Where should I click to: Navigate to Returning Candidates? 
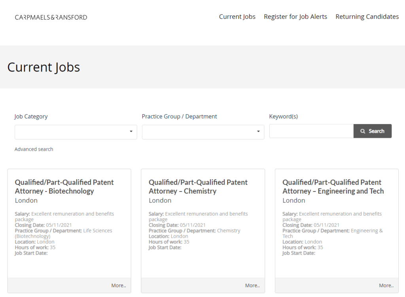pyautogui.click(x=367, y=17)
